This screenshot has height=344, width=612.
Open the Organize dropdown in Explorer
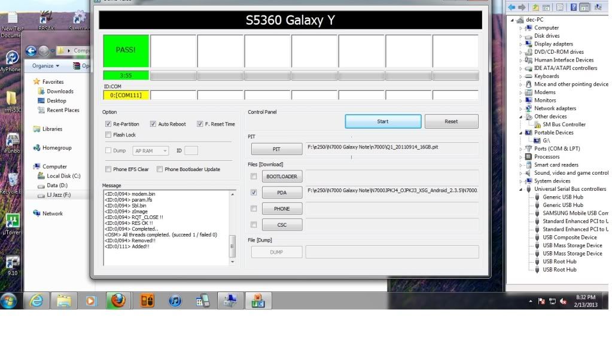(45, 66)
